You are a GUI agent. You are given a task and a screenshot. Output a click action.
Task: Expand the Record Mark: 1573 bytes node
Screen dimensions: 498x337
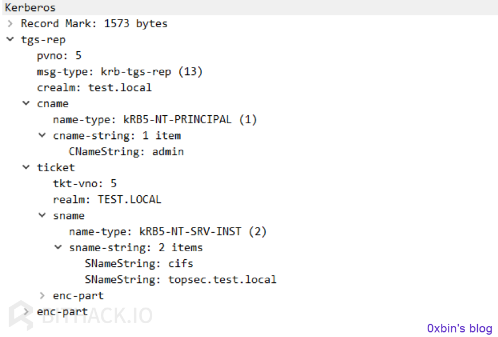(x=10, y=24)
